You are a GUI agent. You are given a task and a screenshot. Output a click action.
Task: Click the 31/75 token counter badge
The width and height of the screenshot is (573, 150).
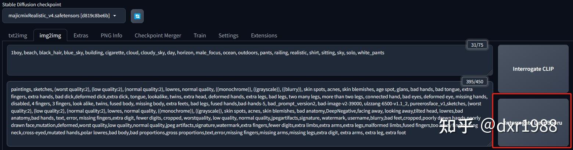(477, 45)
